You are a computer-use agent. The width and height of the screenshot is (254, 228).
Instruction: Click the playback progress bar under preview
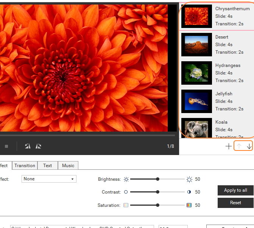point(87,135)
